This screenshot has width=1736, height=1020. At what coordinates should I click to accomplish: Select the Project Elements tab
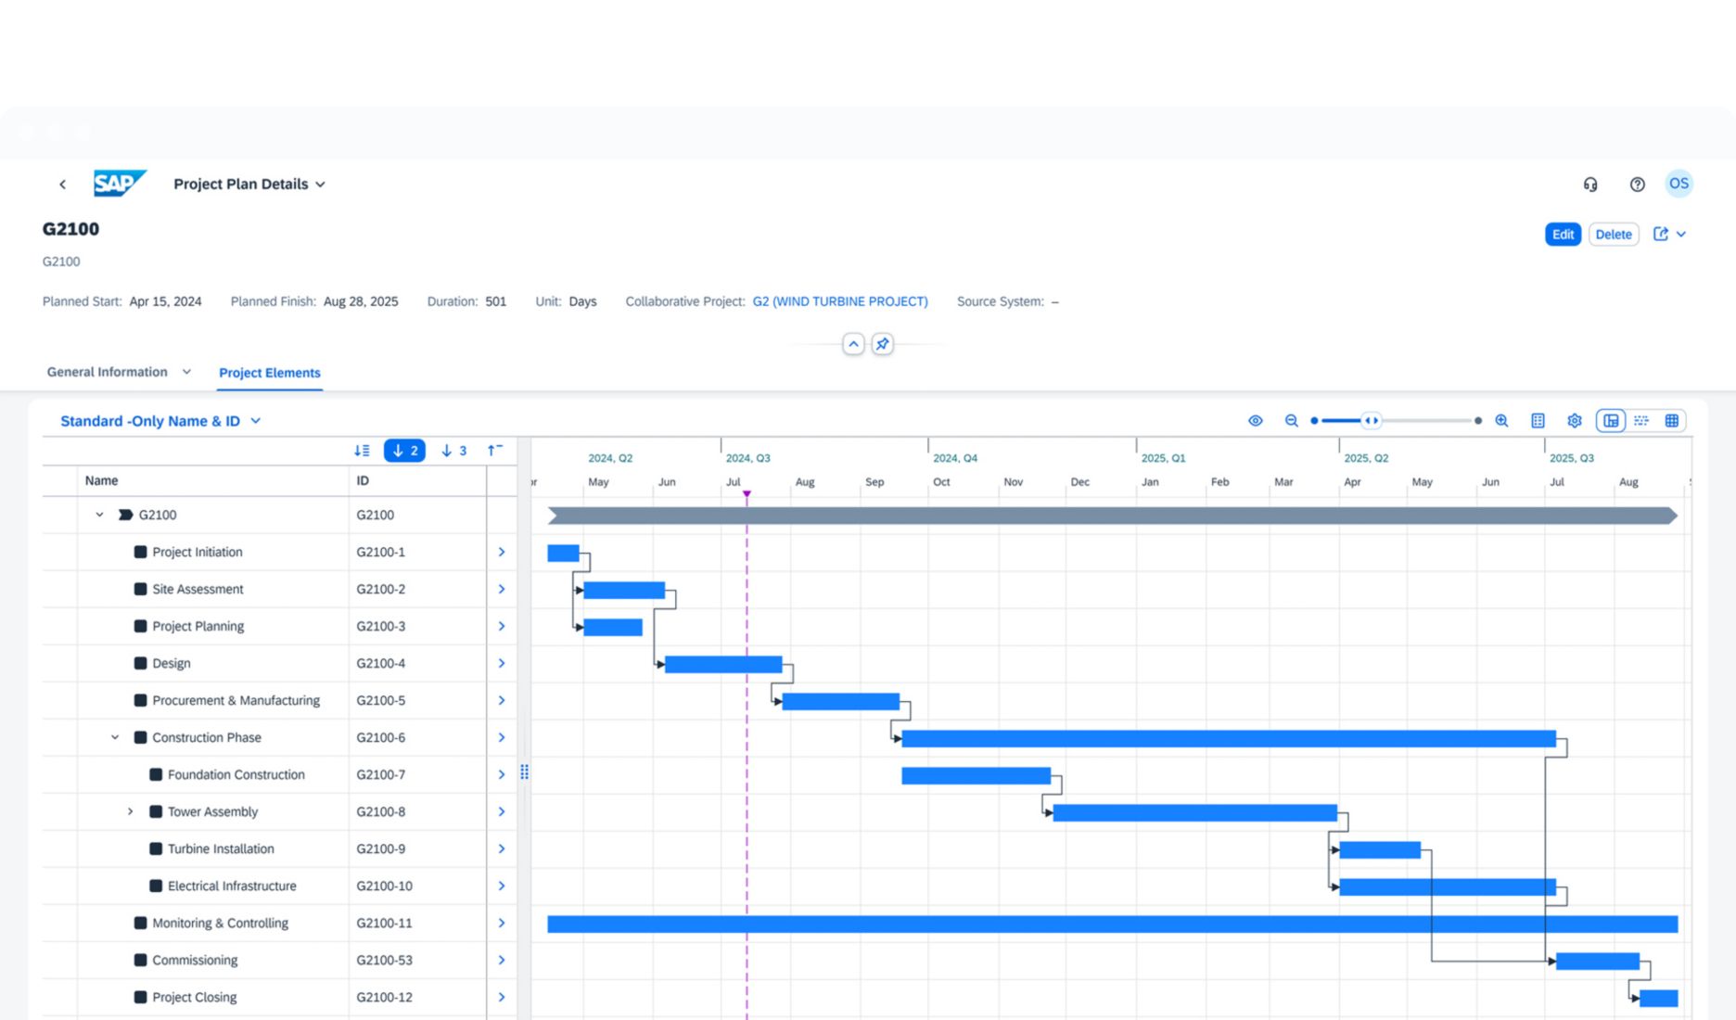click(269, 373)
